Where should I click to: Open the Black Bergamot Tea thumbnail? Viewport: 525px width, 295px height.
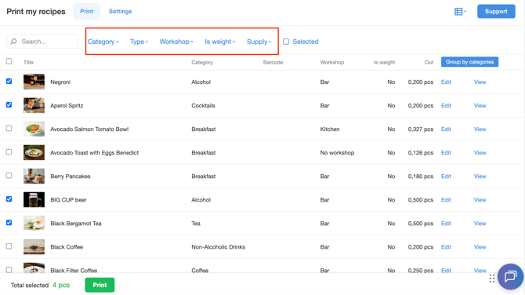coord(34,224)
